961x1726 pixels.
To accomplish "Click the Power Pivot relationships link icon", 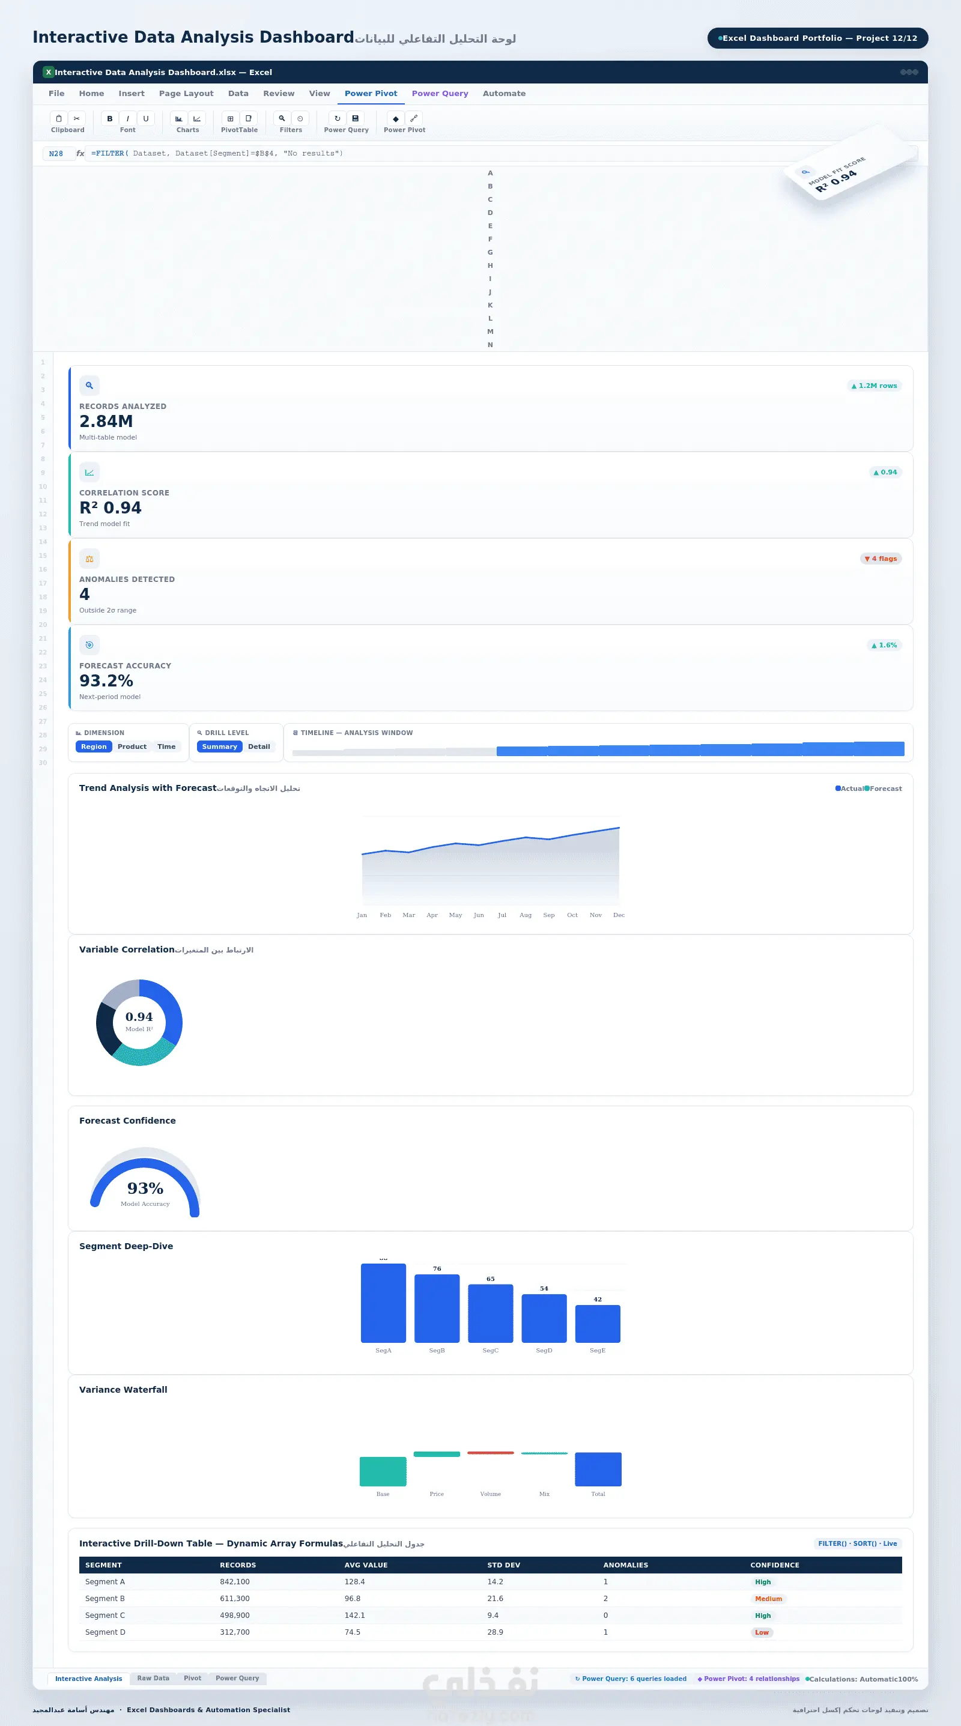I will pos(413,118).
